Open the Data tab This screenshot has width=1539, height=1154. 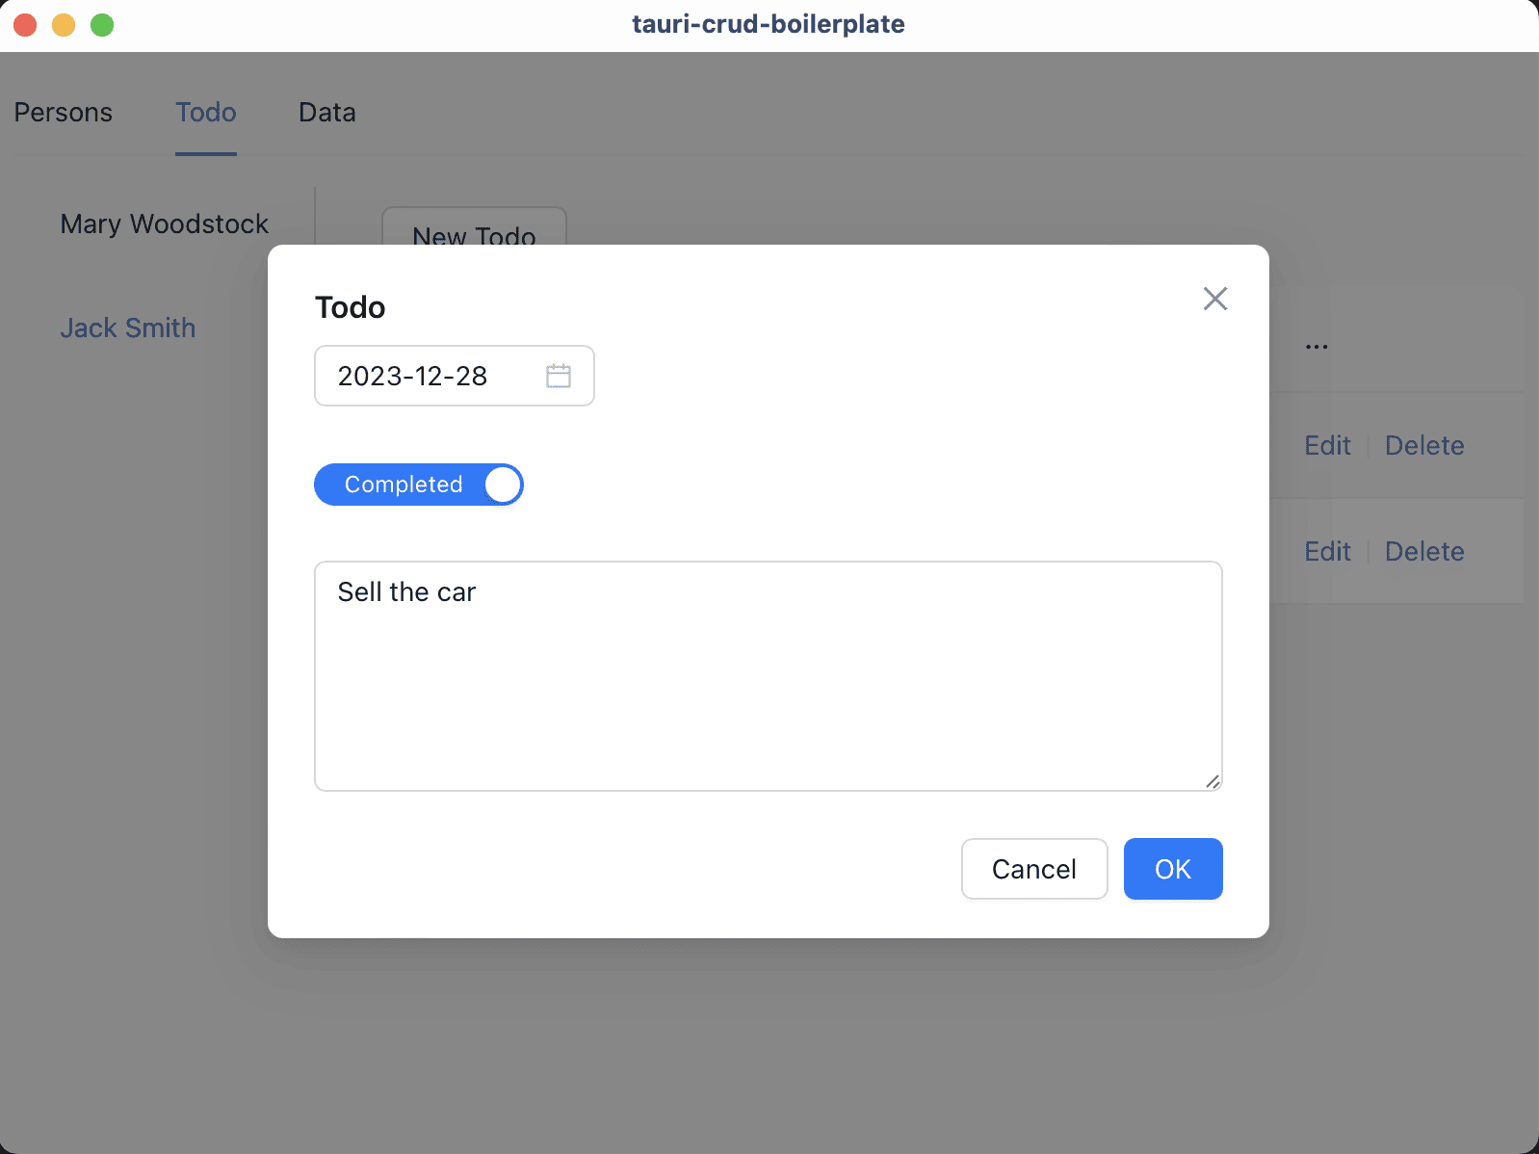point(326,113)
